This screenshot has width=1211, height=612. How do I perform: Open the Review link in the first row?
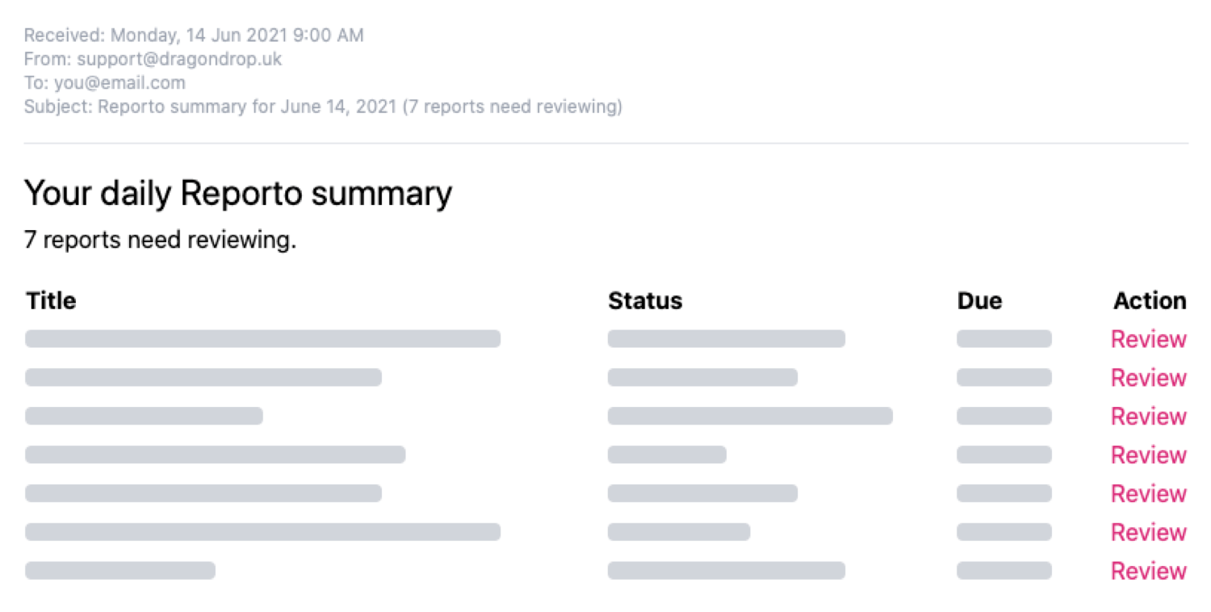(1149, 339)
